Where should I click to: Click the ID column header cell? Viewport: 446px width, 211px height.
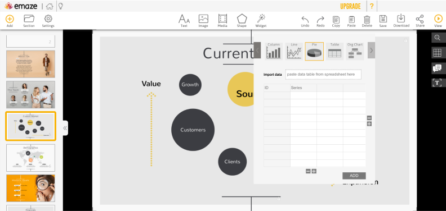[276, 88]
